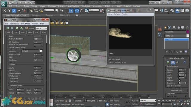Select the Z axis constraint
Viewport: 191px width, 107px height.
14,11
